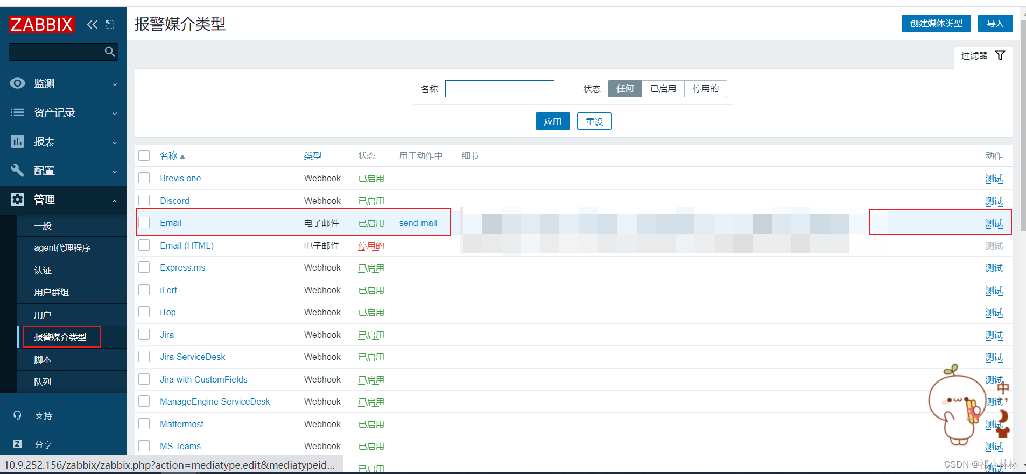
Task: Focus the sidebar search field
Action: coord(64,52)
